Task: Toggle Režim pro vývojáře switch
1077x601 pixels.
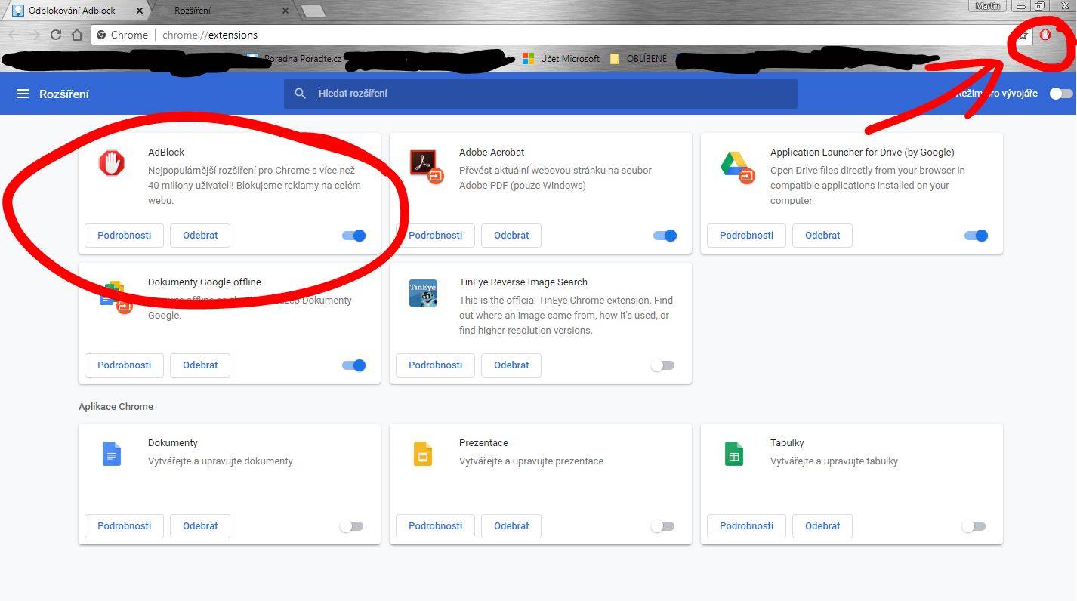Action: (x=1061, y=94)
